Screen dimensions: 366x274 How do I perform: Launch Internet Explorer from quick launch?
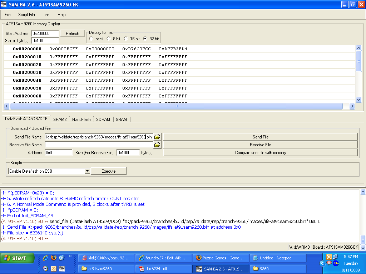[45, 258]
